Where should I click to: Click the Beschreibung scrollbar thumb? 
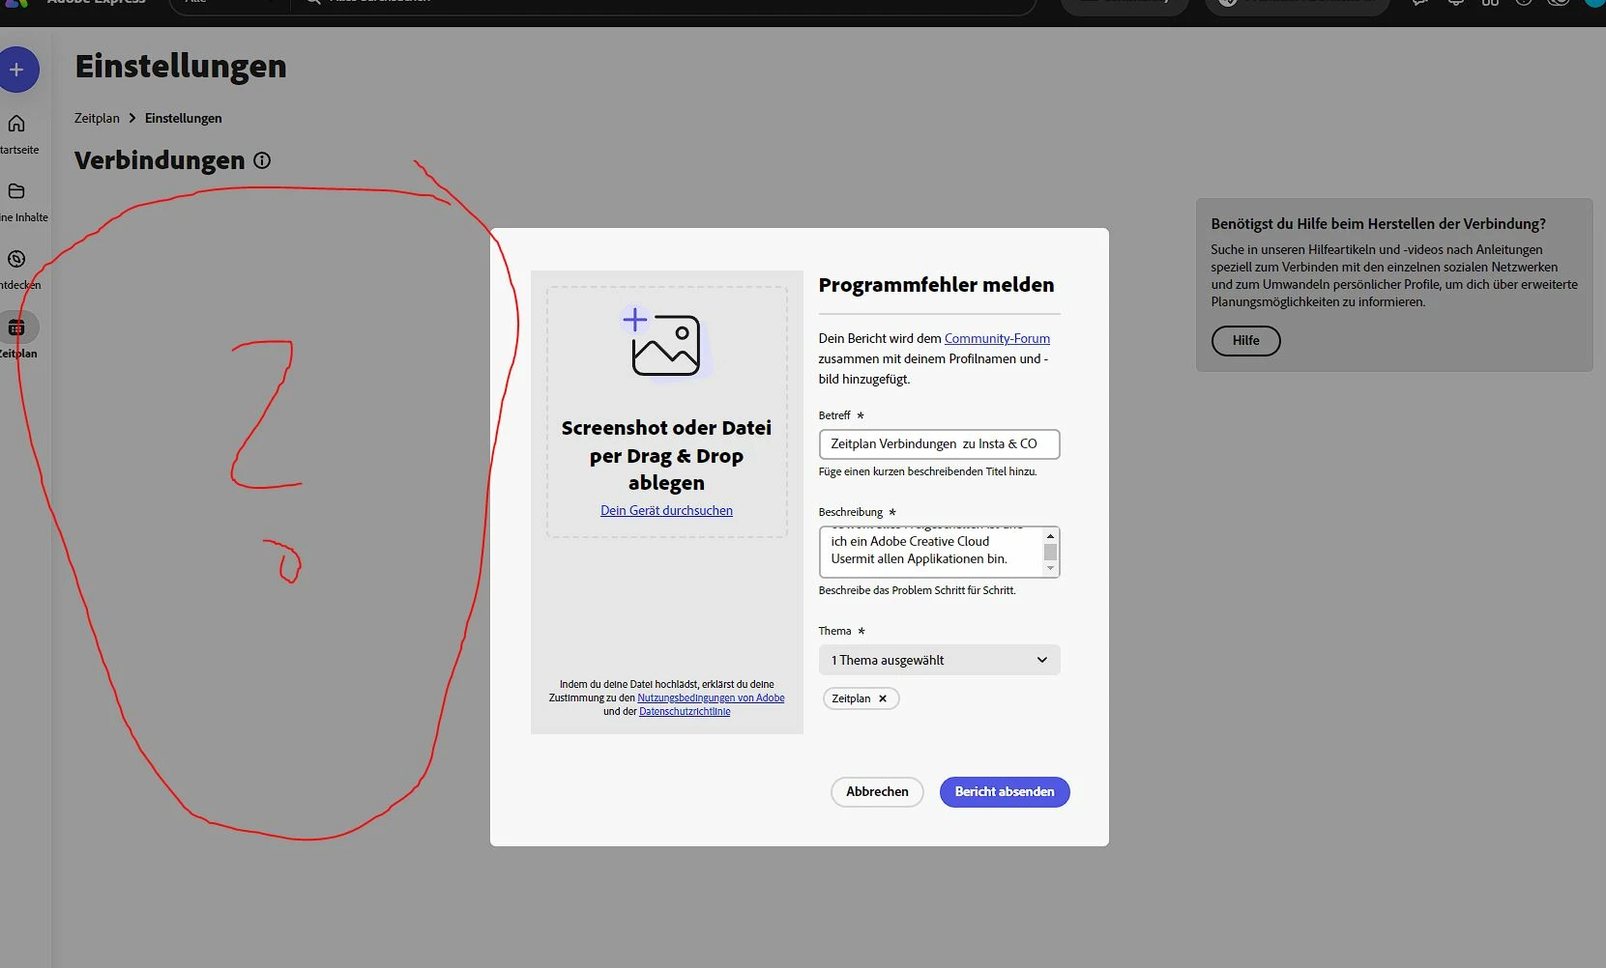[x=1050, y=552]
